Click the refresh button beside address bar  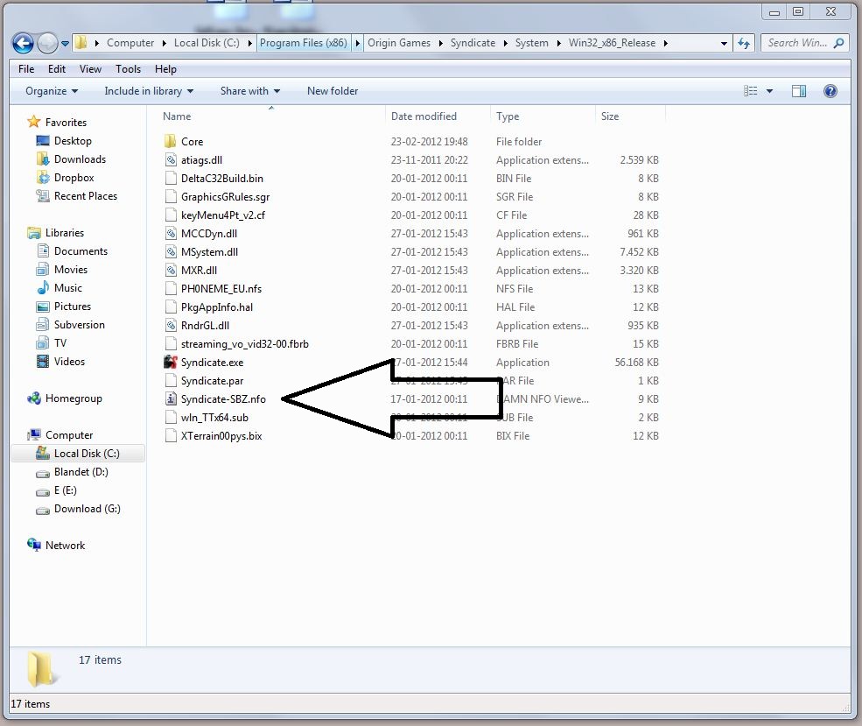tap(744, 43)
